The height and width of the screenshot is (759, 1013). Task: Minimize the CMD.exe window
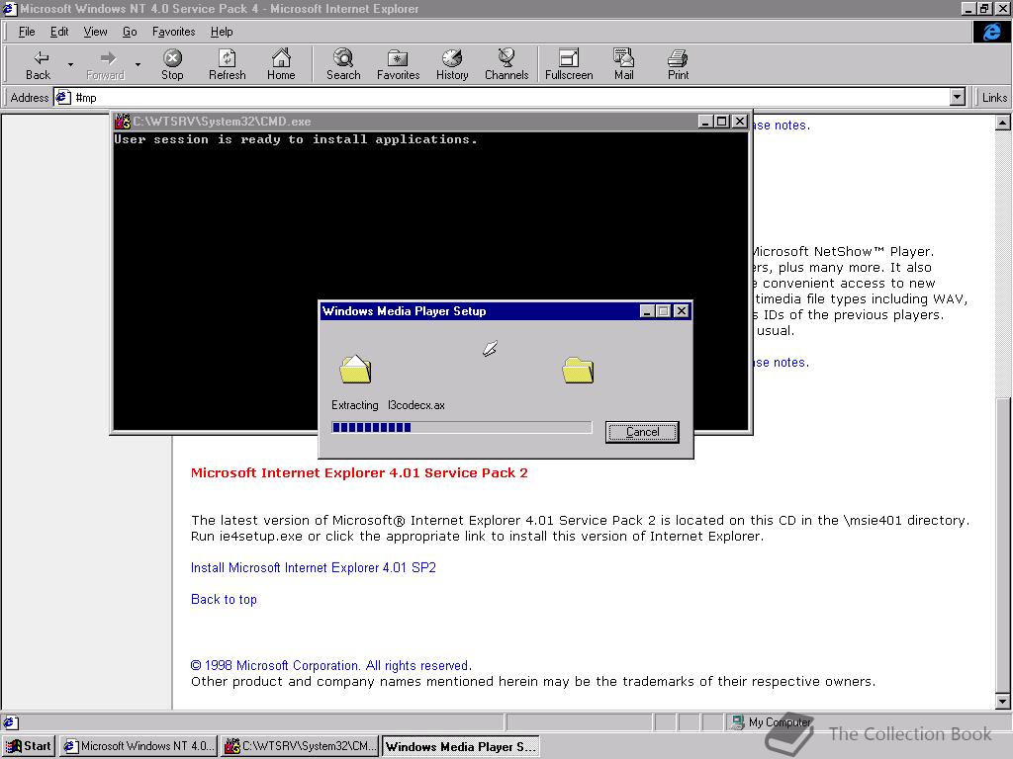click(705, 122)
